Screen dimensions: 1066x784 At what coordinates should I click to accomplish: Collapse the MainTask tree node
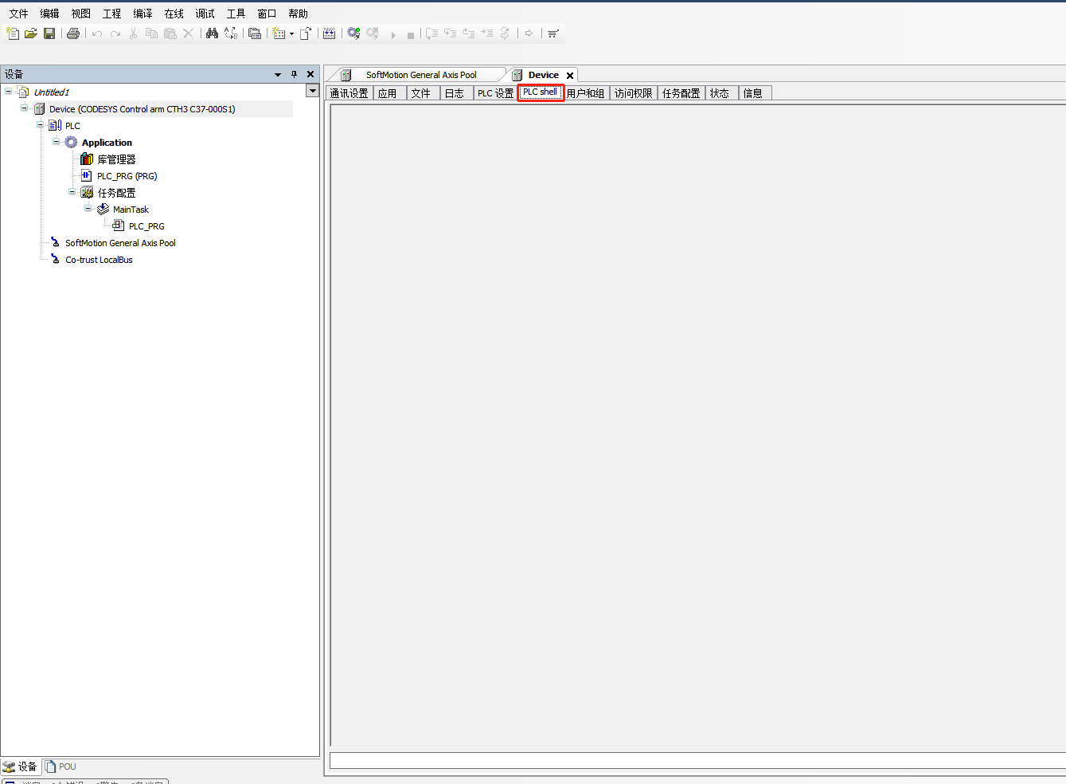tap(88, 209)
